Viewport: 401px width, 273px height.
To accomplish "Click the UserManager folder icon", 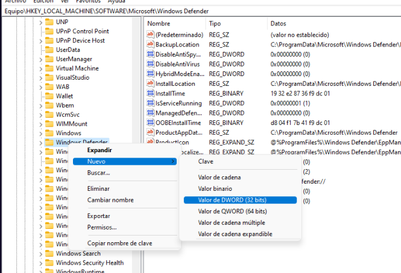I will tap(49, 59).
